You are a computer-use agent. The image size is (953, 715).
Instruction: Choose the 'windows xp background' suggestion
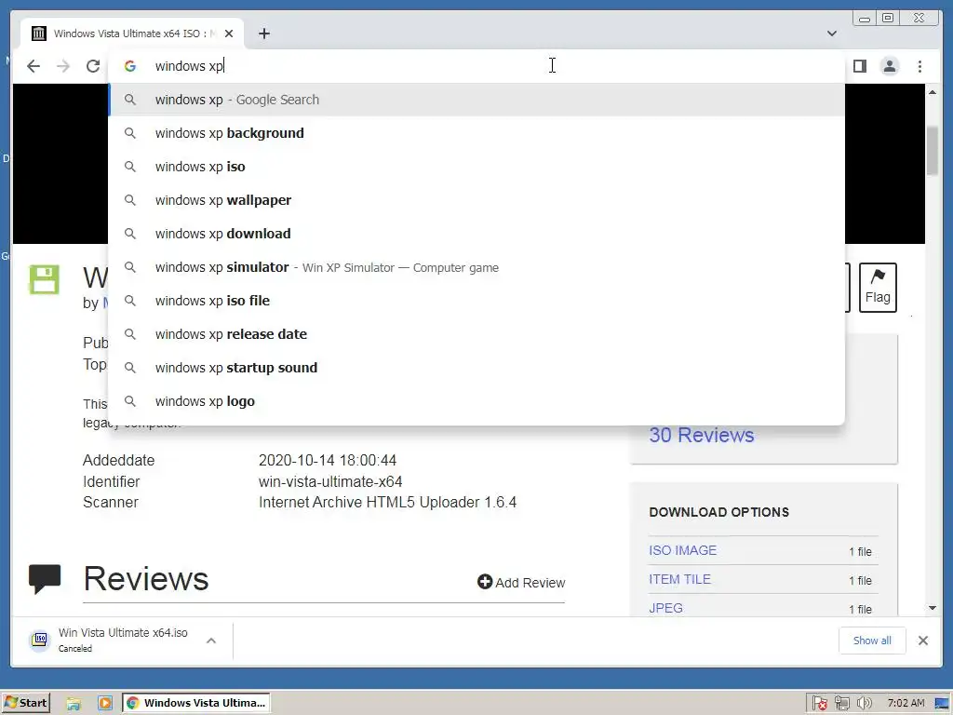tap(476, 133)
